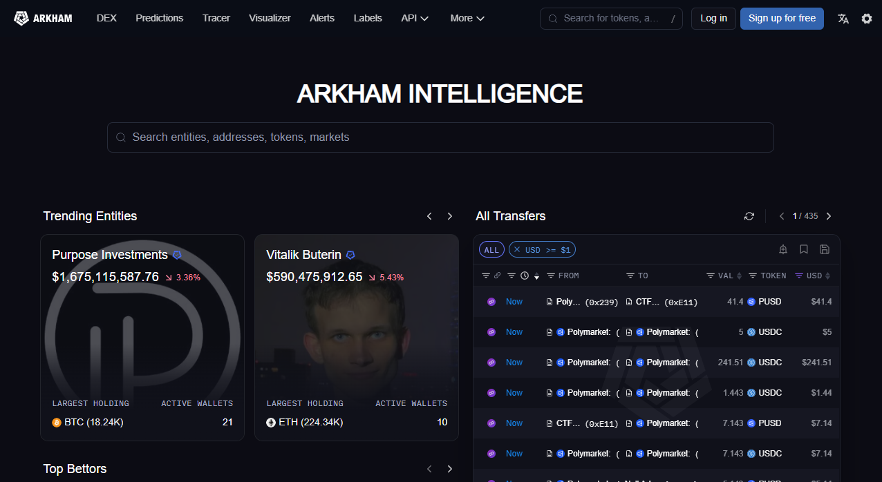The image size is (882, 482).
Task: Open the settings gear icon
Action: point(867,19)
